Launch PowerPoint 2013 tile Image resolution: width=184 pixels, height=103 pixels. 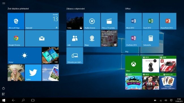point(168,21)
